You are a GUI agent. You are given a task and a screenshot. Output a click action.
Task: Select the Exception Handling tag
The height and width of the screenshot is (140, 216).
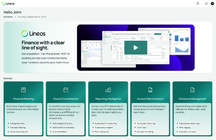144,132
